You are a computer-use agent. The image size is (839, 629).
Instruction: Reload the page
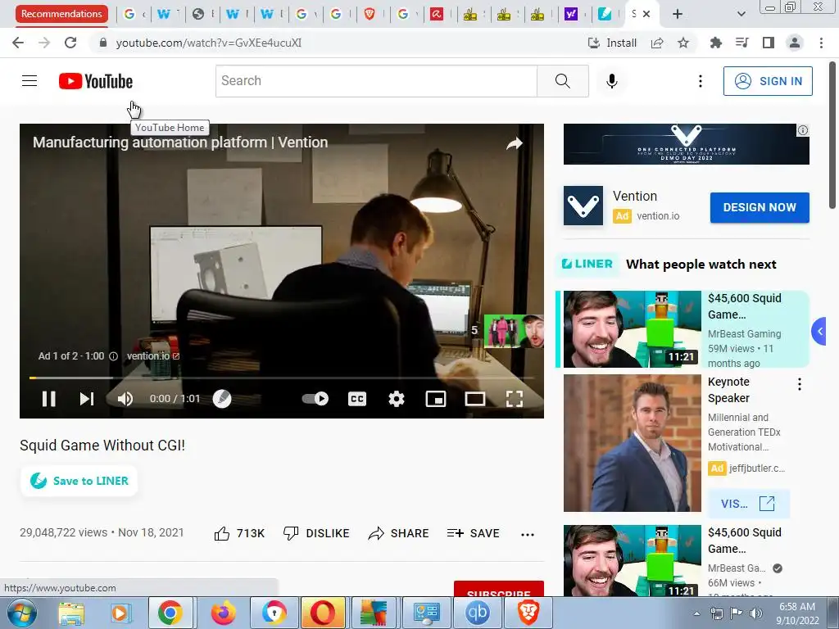click(70, 43)
